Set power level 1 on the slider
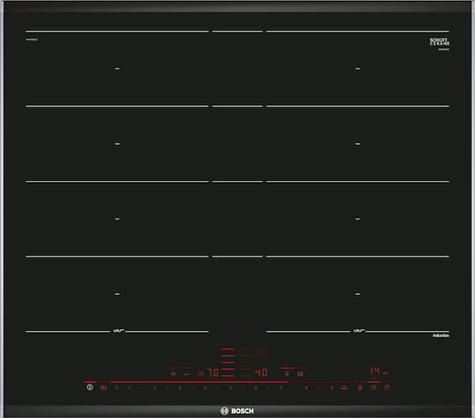The image size is (475, 418). [x=129, y=387]
